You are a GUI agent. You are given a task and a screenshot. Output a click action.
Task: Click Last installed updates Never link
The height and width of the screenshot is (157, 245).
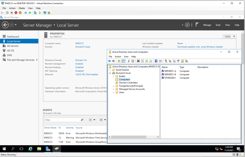coord(180,43)
